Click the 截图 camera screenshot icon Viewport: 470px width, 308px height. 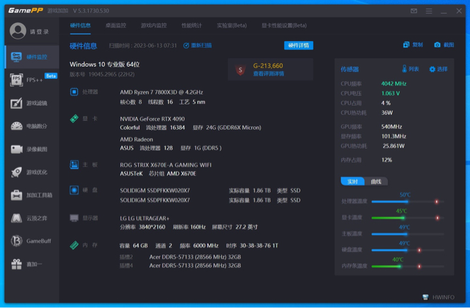pyautogui.click(x=437, y=45)
